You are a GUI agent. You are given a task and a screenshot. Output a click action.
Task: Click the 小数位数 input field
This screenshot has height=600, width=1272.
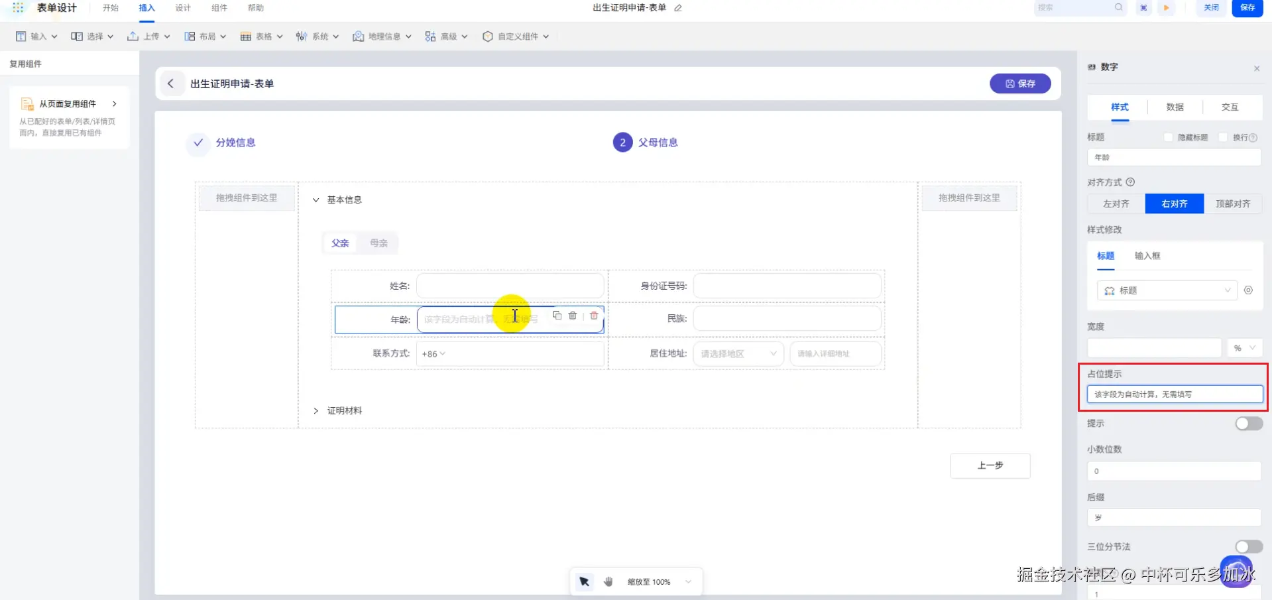tap(1175, 471)
